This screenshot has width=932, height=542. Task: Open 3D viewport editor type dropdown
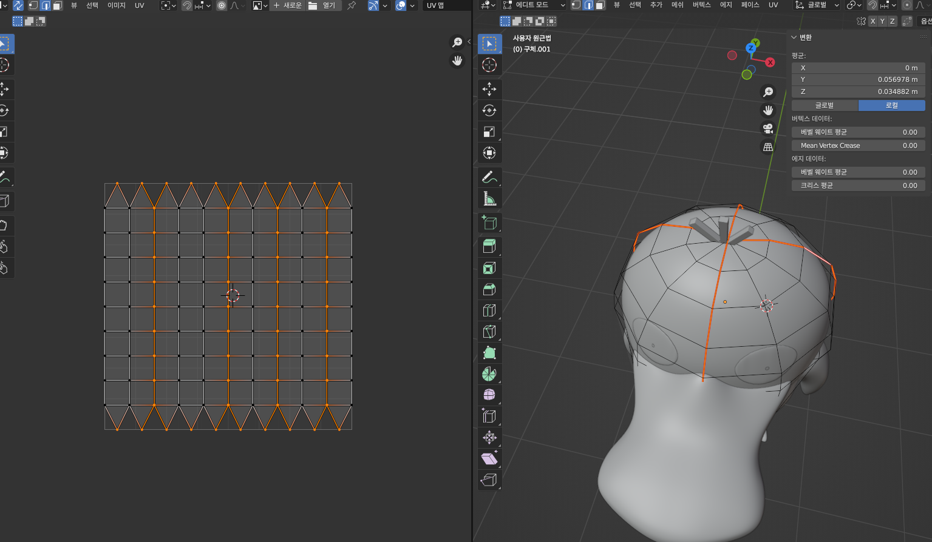click(x=488, y=5)
